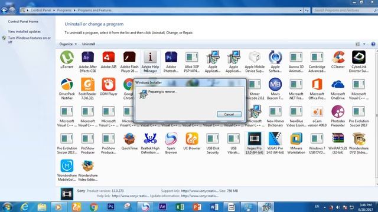Select WinRAR 5.21 (32-bit) entry
The image size is (378, 212).
coord(338,143)
